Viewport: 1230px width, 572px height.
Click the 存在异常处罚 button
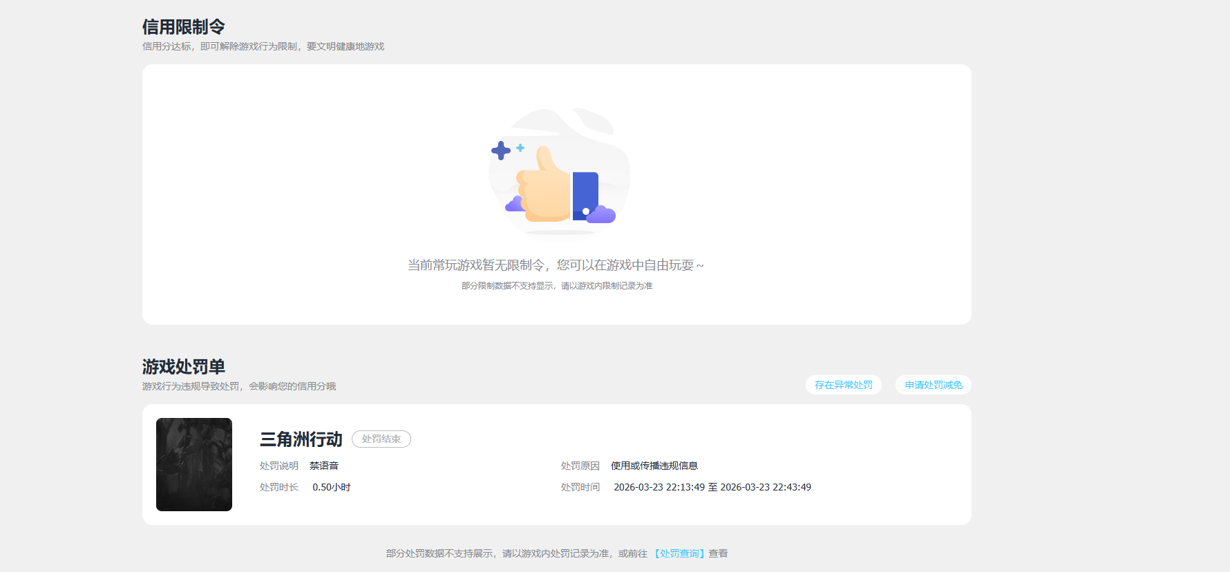coord(843,385)
